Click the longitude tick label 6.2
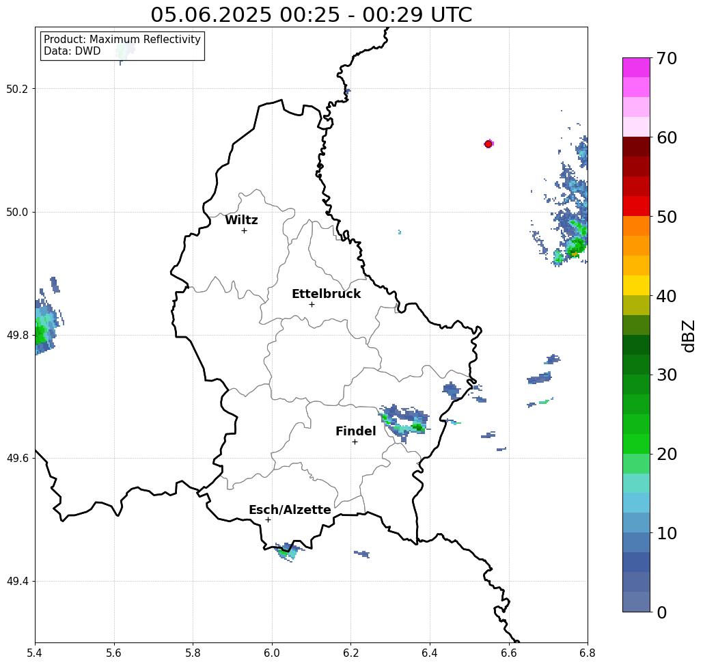This screenshot has height=665, width=703. (350, 653)
